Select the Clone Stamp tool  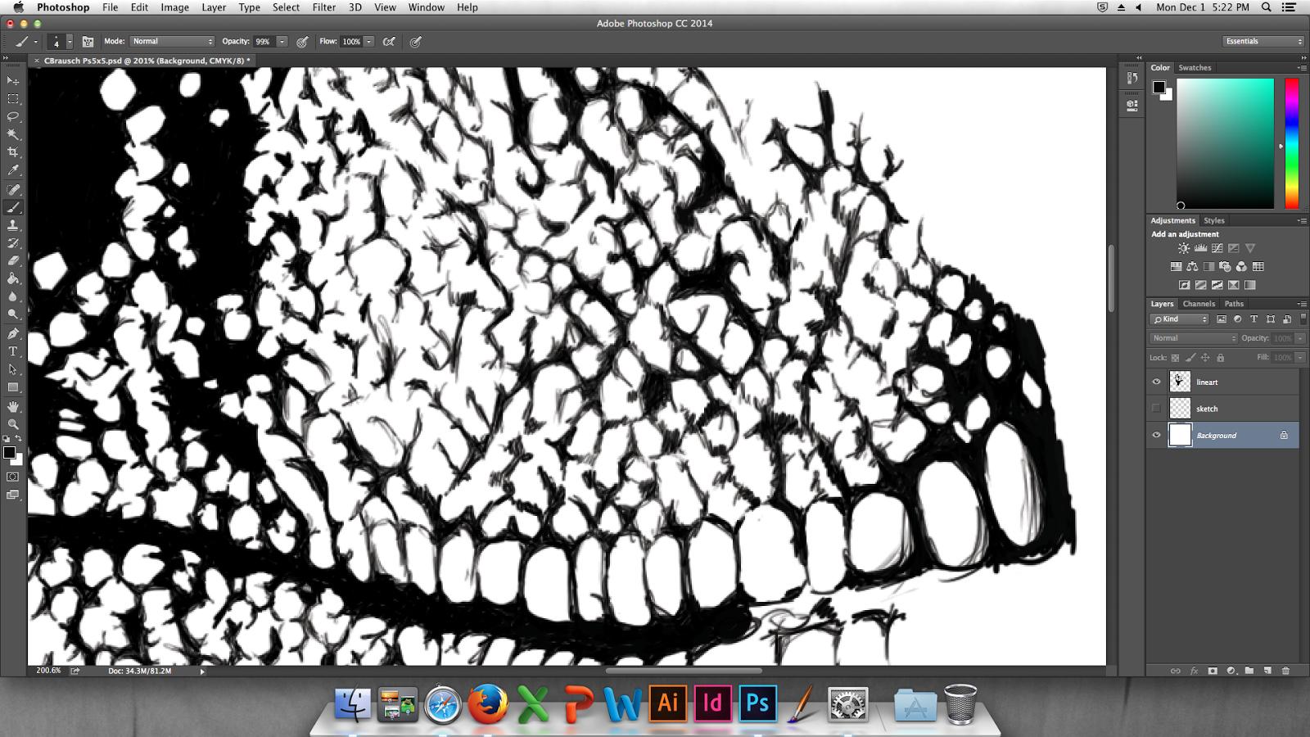pyautogui.click(x=13, y=225)
